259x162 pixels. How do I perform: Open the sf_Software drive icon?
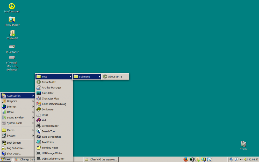(x=12, y=49)
